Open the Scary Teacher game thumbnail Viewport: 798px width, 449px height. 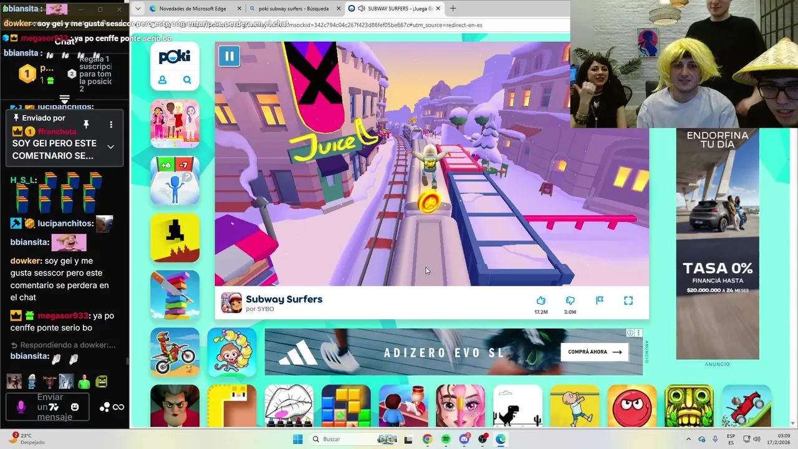click(175, 406)
